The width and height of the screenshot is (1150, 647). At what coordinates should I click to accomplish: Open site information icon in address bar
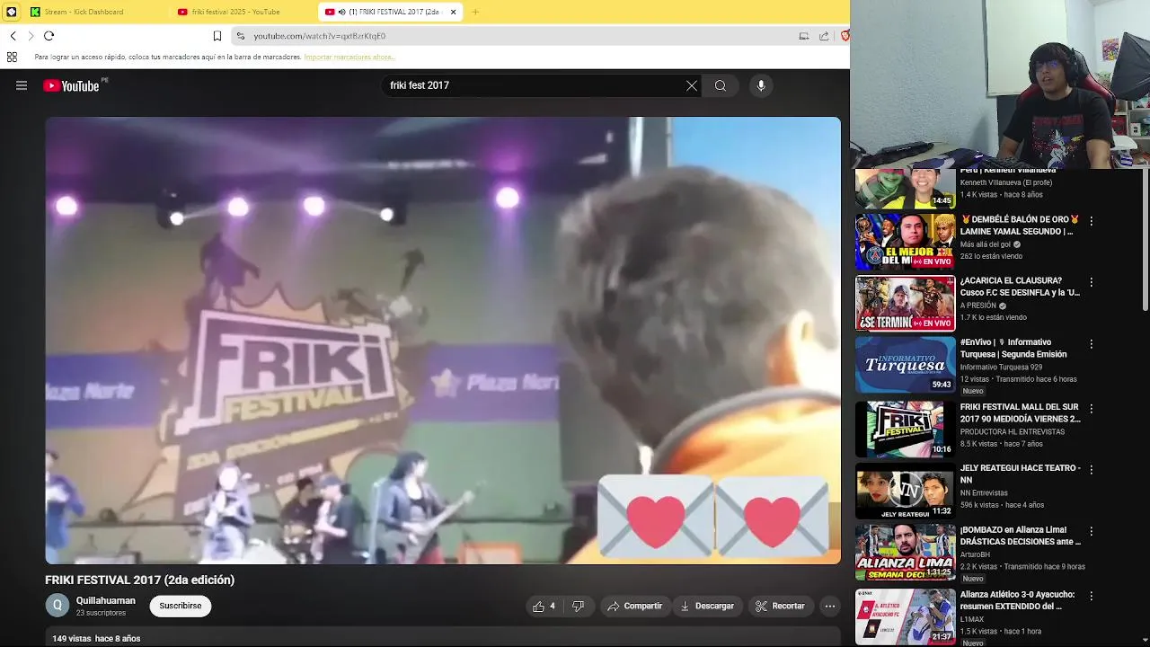(x=241, y=36)
